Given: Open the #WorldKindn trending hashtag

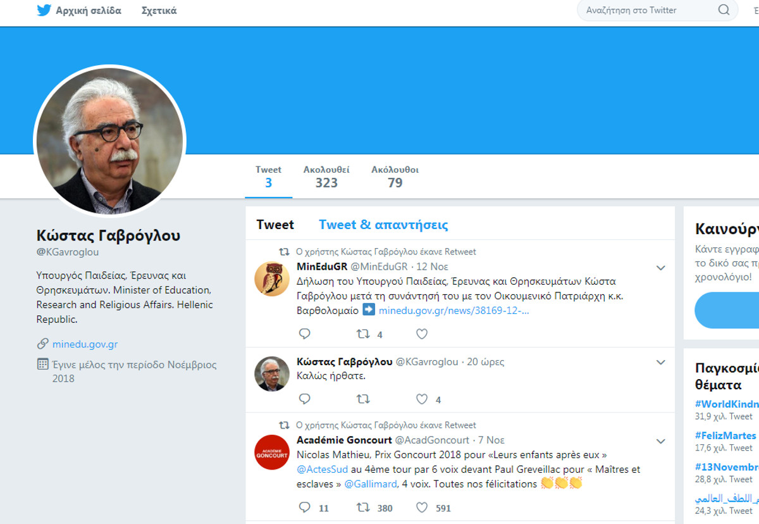Looking at the screenshot, I should click(x=727, y=404).
